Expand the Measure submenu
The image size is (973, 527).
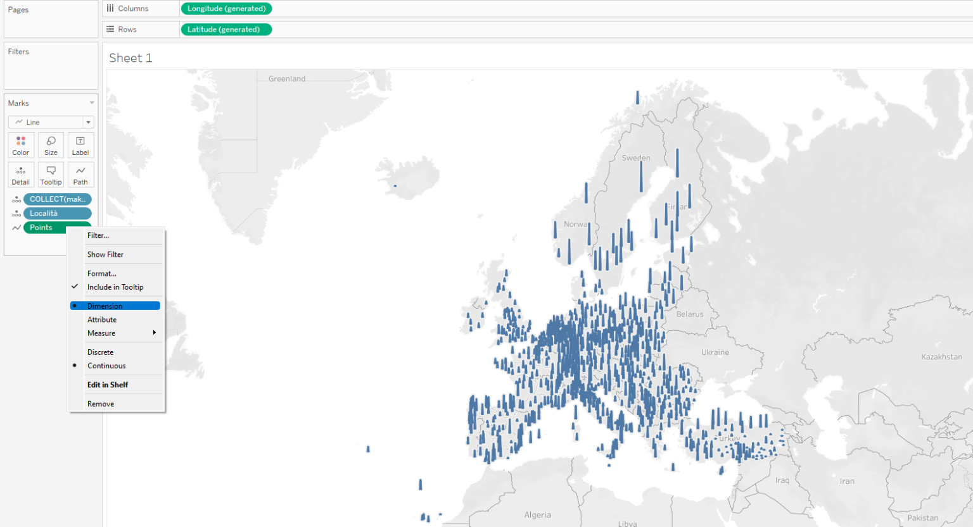pyautogui.click(x=101, y=333)
